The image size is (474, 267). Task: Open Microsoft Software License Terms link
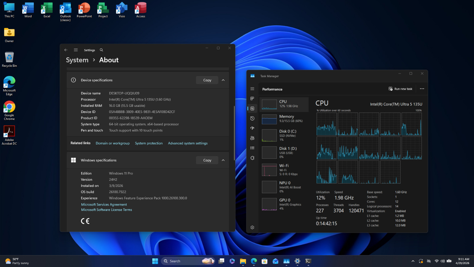click(107, 210)
